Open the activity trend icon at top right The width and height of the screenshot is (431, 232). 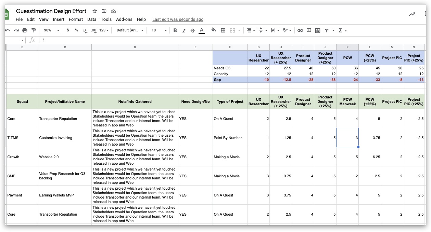(412, 14)
